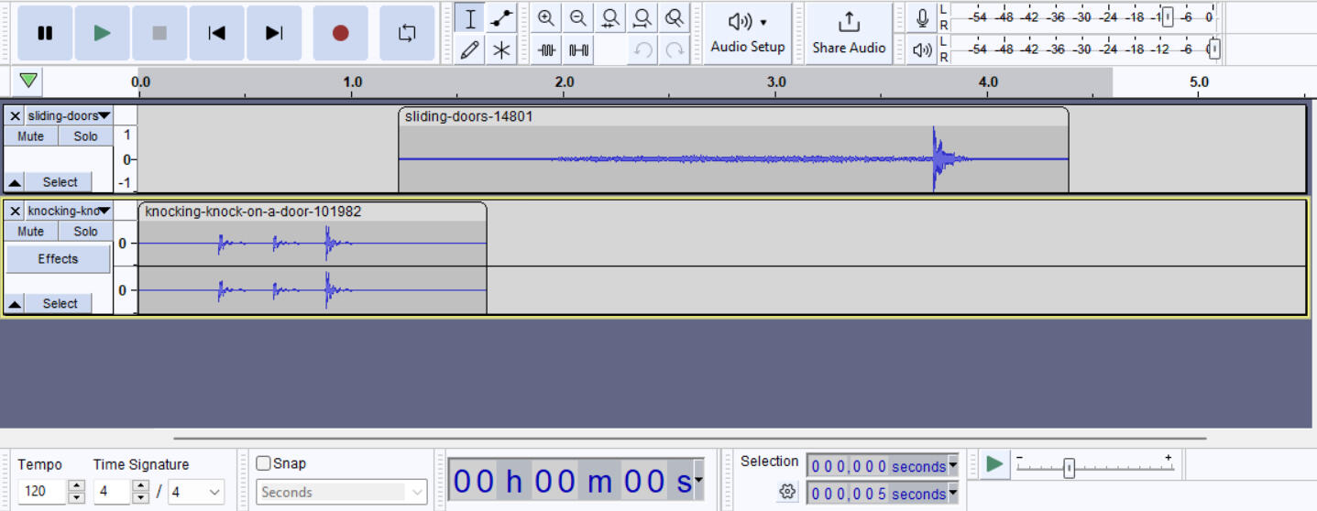
Task: Click the sliding-doors-14801 clip title
Action: 468,117
